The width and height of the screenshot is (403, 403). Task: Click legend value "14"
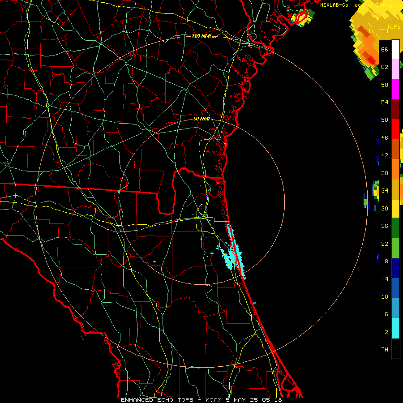[385, 279]
